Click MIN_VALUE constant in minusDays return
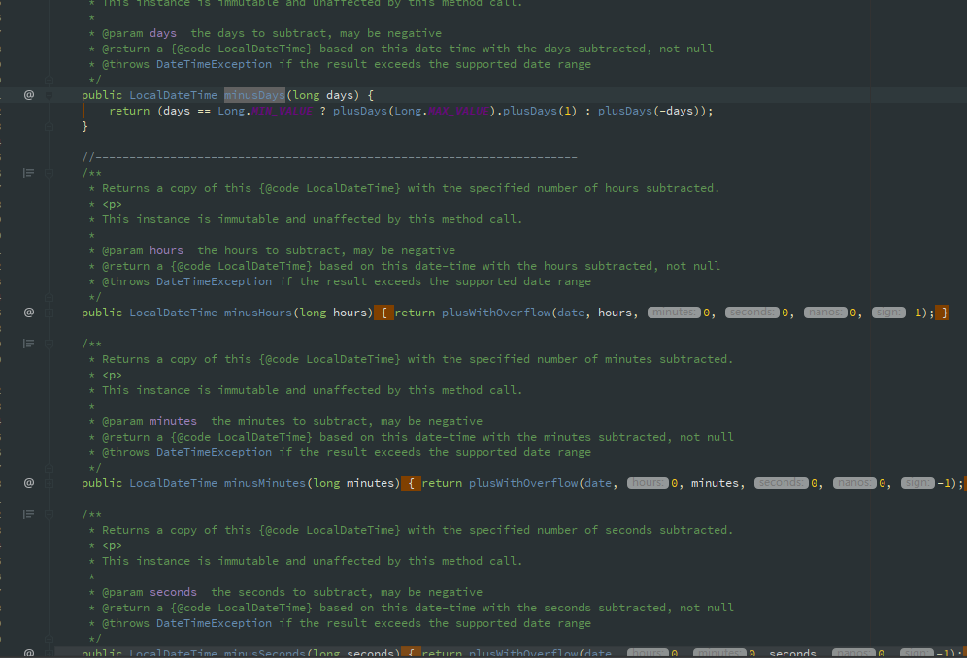Image resolution: width=967 pixels, height=658 pixels. 282,111
